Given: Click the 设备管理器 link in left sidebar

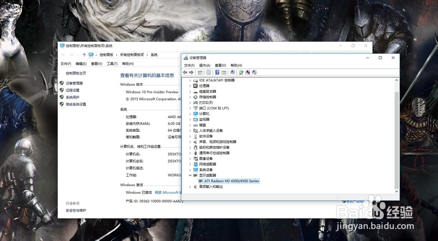Looking at the screenshot, I should 74,83.
